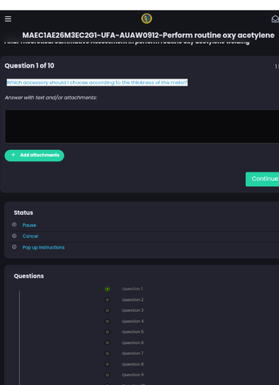Image resolution: width=279 pixels, height=385 pixels.
Task: Cancel the assessment via Cancel link
Action: [x=30, y=236]
